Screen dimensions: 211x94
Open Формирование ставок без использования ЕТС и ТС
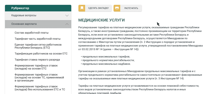tap(40, 88)
